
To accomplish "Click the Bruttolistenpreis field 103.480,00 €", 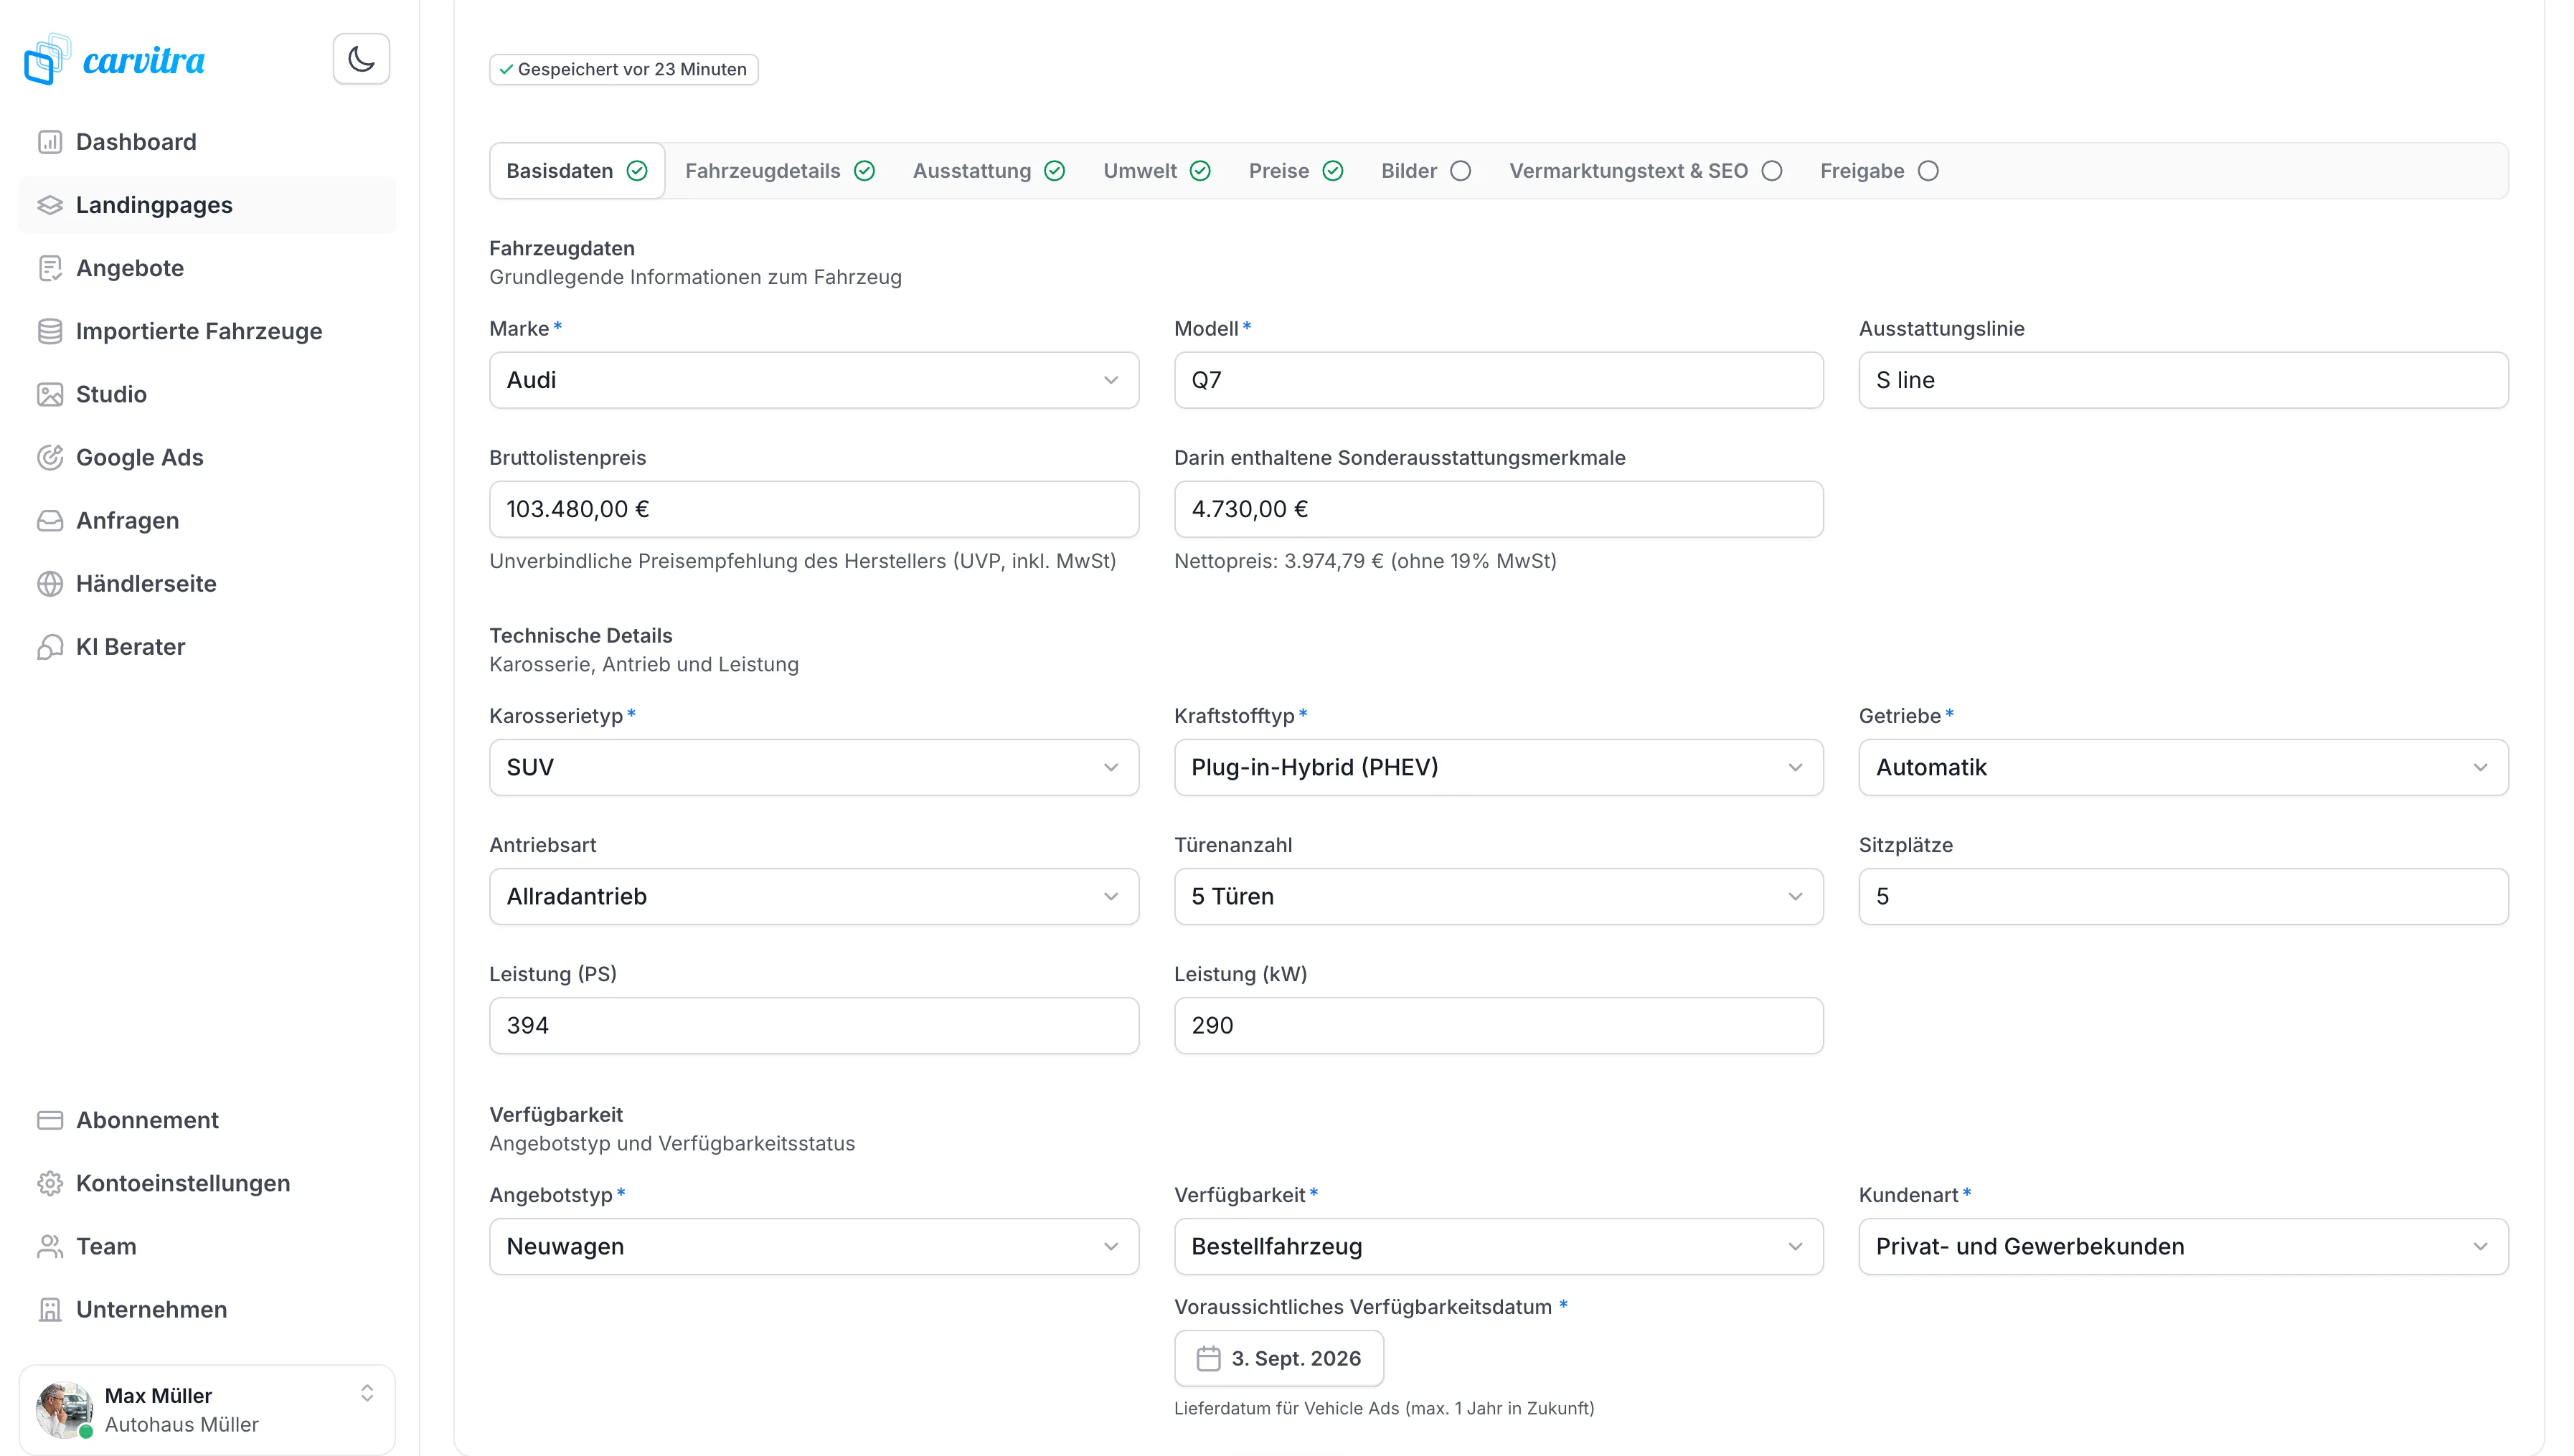I will pos(813,509).
